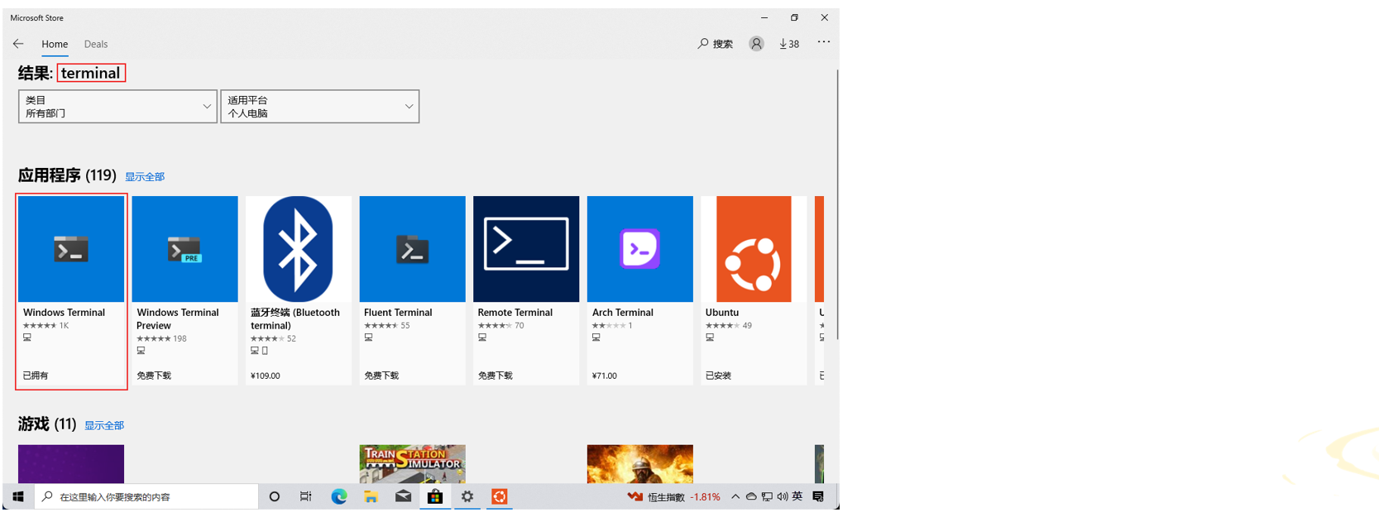This screenshot has height=517, width=1379.
Task: Open the downloads and updates indicator
Action: click(789, 44)
